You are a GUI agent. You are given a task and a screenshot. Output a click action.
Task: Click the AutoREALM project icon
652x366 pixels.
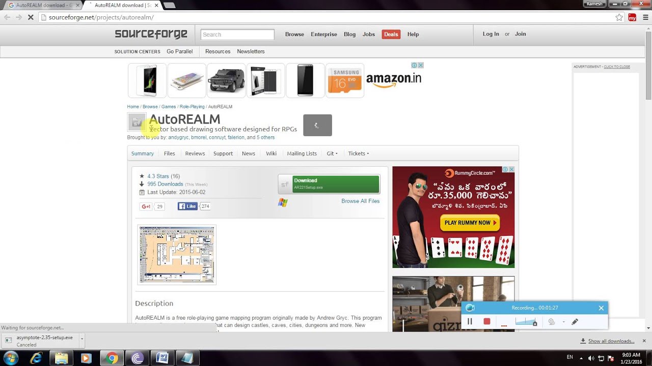pos(137,122)
